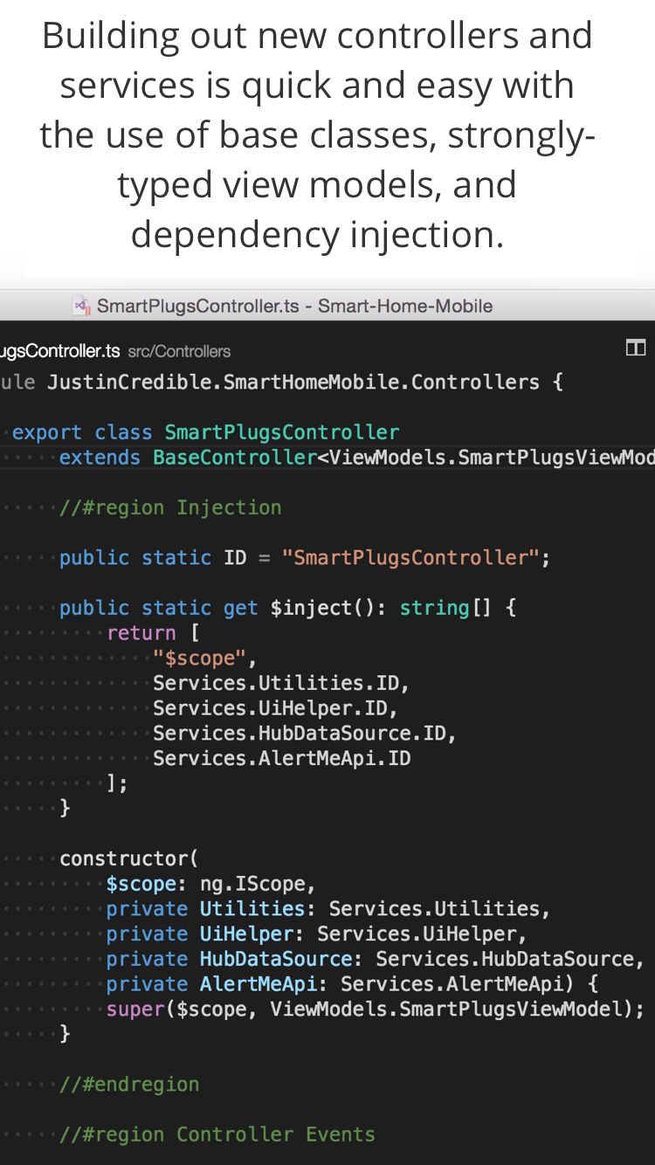Click the class name SmartPlugsController declaration
Screen dimensions: 655x1165
click(x=282, y=432)
